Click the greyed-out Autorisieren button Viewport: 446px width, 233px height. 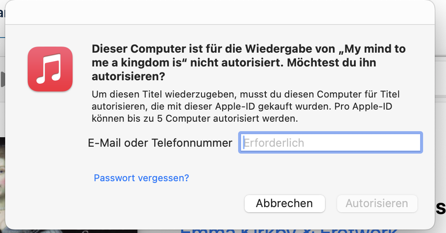pyautogui.click(x=377, y=204)
